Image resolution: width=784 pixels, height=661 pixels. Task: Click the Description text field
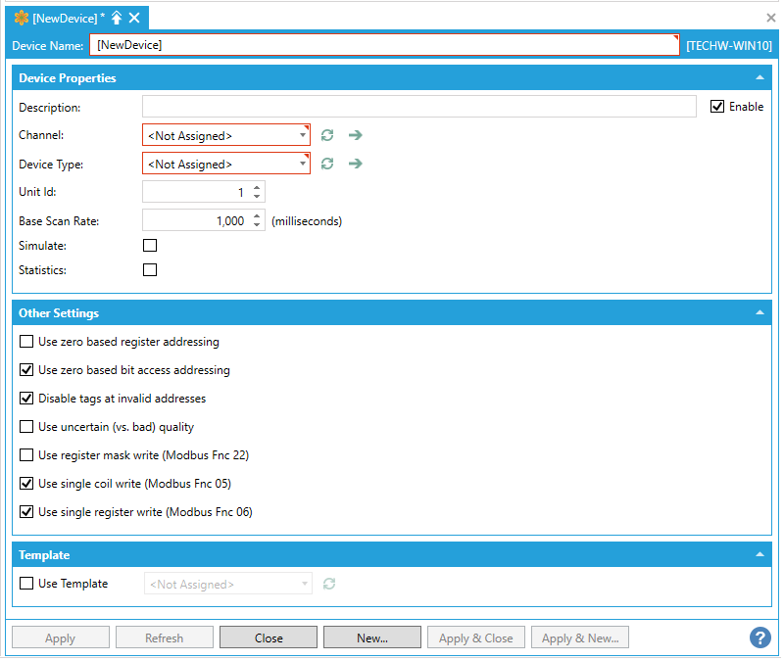click(418, 107)
